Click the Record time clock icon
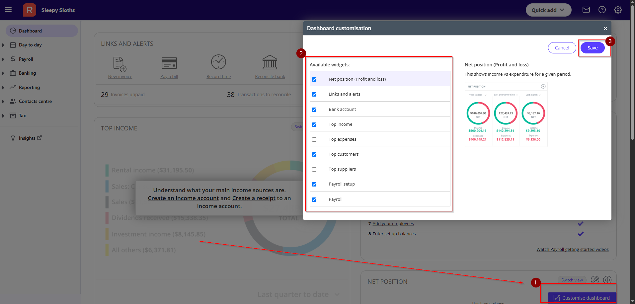Viewport: 635px width, 304px height. [x=218, y=62]
